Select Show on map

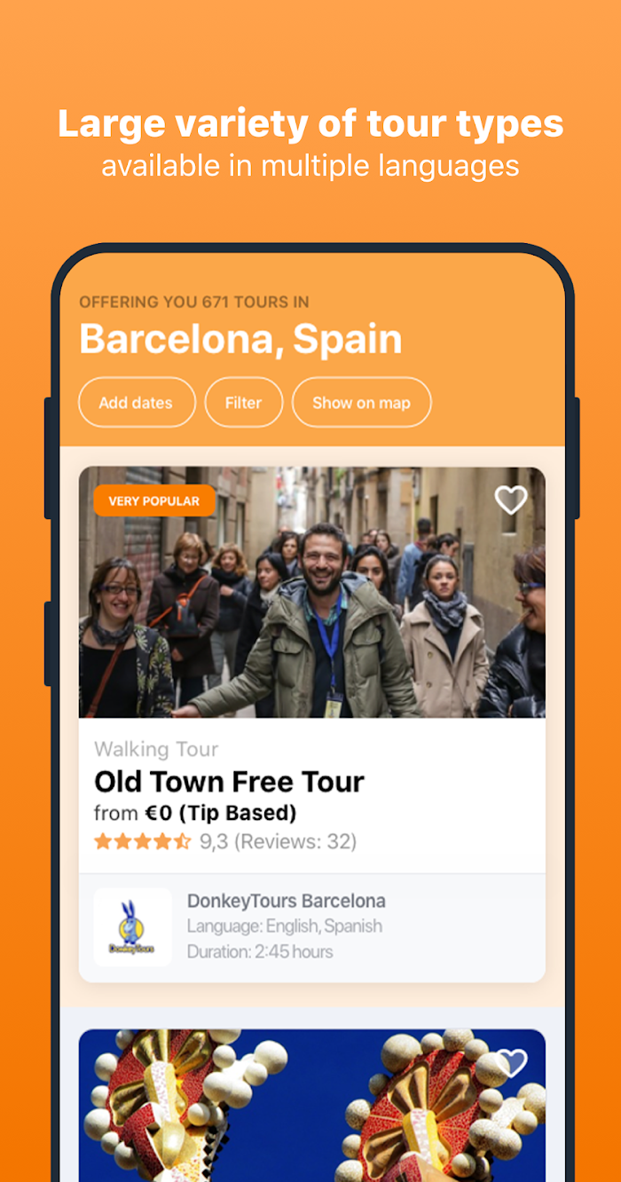[362, 403]
